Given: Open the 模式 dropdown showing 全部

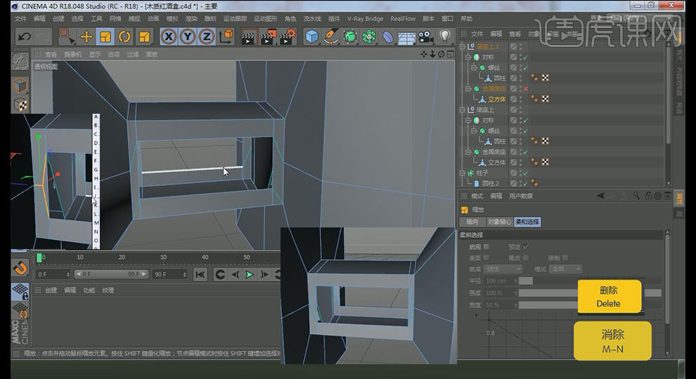Looking at the screenshot, I should [x=565, y=269].
